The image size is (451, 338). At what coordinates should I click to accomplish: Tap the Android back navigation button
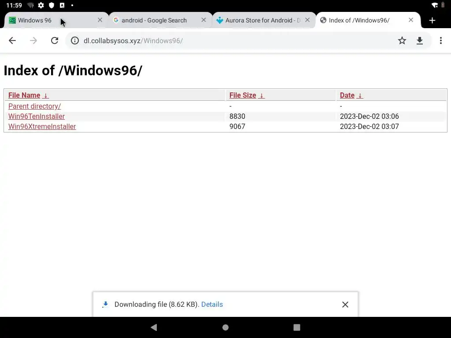[x=154, y=327]
